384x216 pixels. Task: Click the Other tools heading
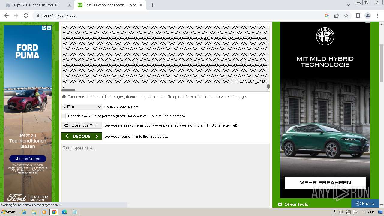(x=296, y=205)
